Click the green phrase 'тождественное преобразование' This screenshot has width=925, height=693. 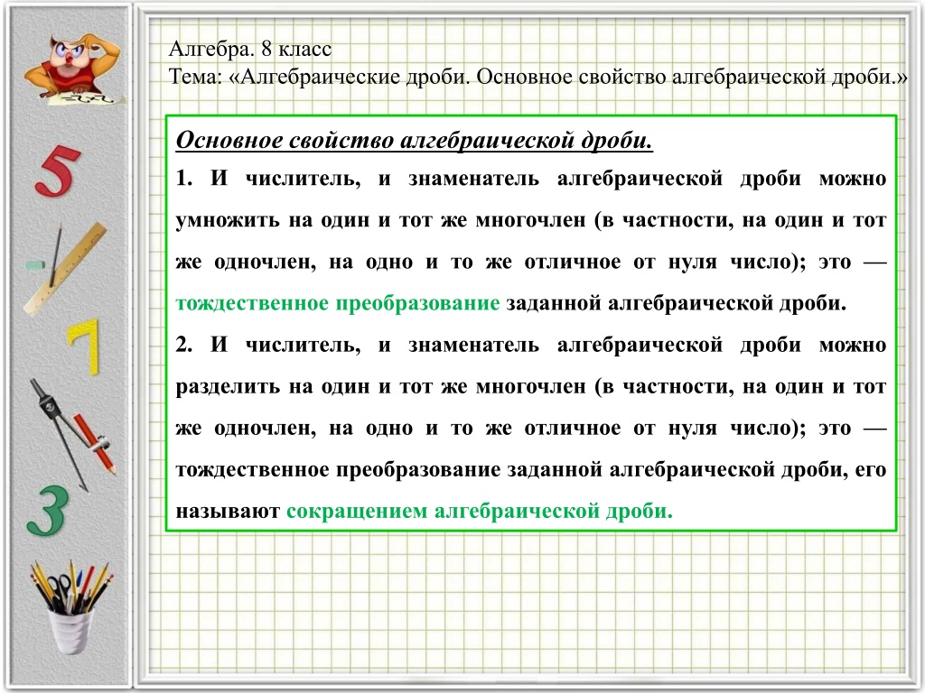pos(338,303)
